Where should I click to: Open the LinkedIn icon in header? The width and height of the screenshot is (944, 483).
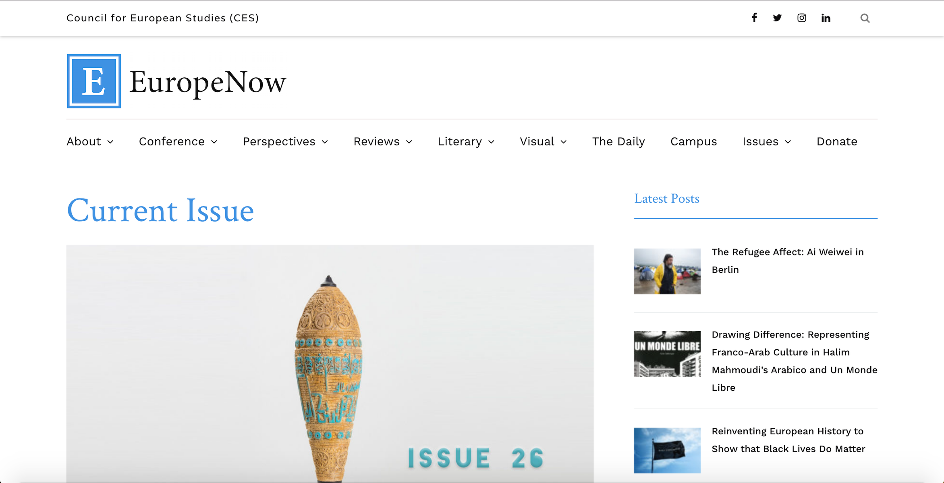826,18
